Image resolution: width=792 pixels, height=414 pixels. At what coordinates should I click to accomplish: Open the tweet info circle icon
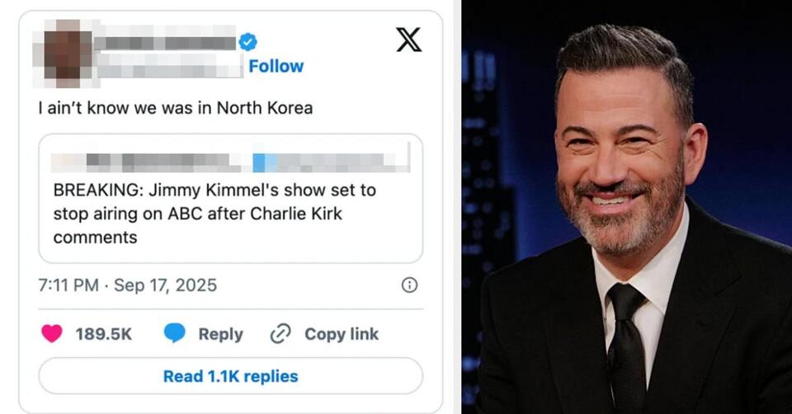pos(409,285)
